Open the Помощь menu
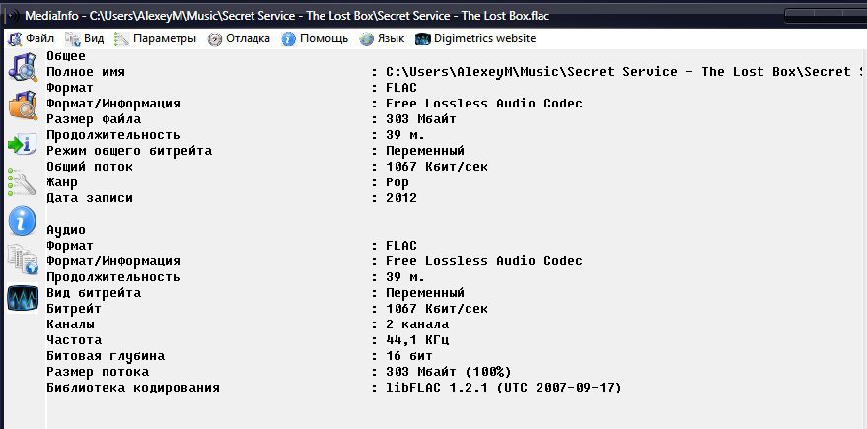 pos(315,38)
